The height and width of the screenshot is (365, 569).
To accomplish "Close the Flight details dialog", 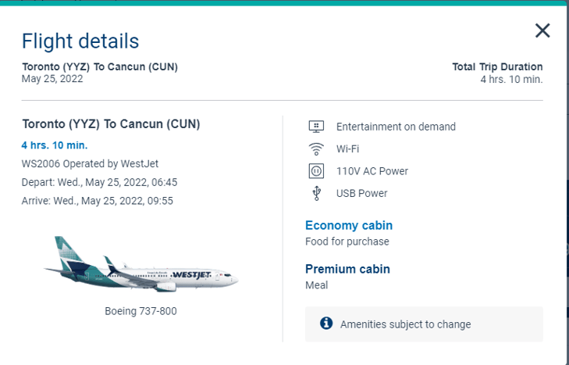I will (542, 30).
